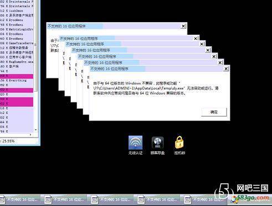Select the 远程协助服务 process row

pos(17,48)
